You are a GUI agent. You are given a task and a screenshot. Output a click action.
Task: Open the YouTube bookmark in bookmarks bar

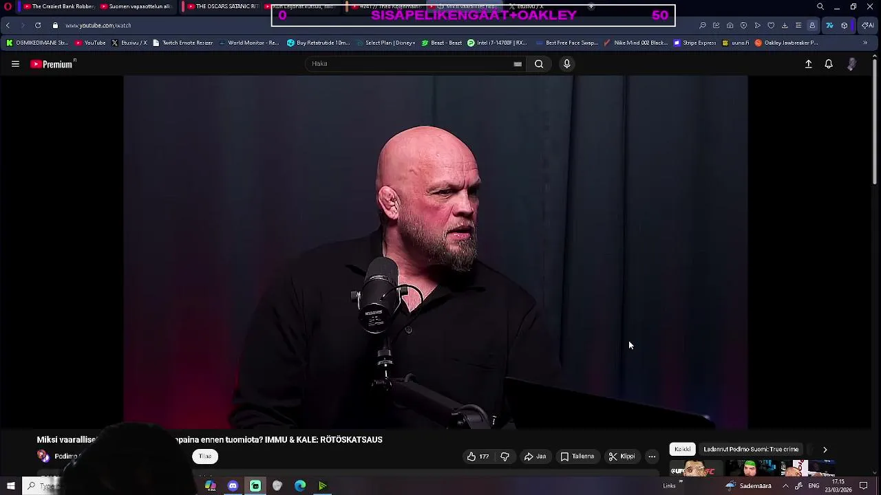[x=90, y=43]
